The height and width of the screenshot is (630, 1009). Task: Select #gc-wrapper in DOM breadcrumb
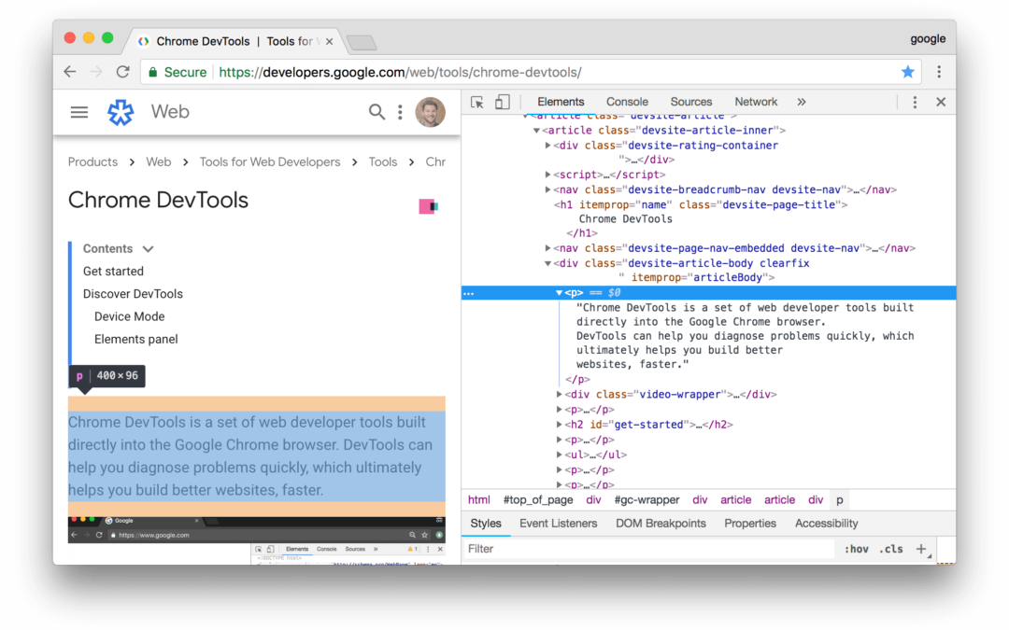(x=647, y=500)
